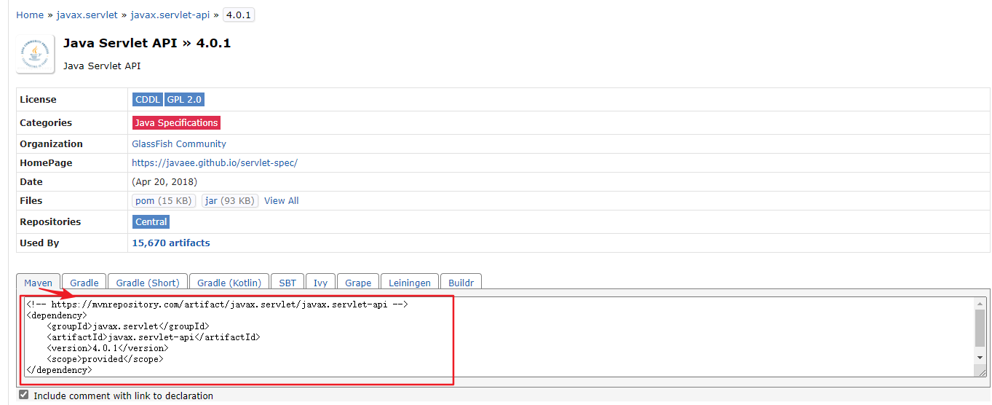The width and height of the screenshot is (992, 405).
Task: Click View All files link
Action: click(282, 201)
